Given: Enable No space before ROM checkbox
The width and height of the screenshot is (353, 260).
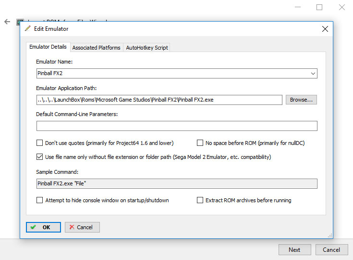Looking at the screenshot, I should click(x=200, y=143).
